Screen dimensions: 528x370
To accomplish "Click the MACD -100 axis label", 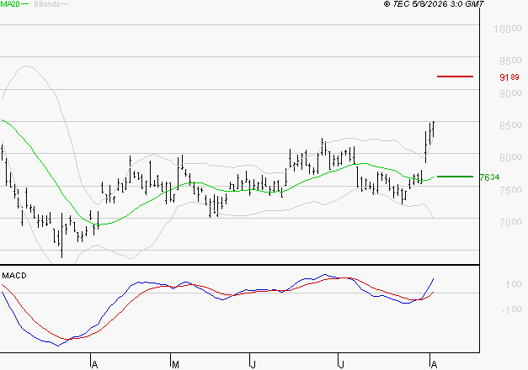I will tap(511, 309).
